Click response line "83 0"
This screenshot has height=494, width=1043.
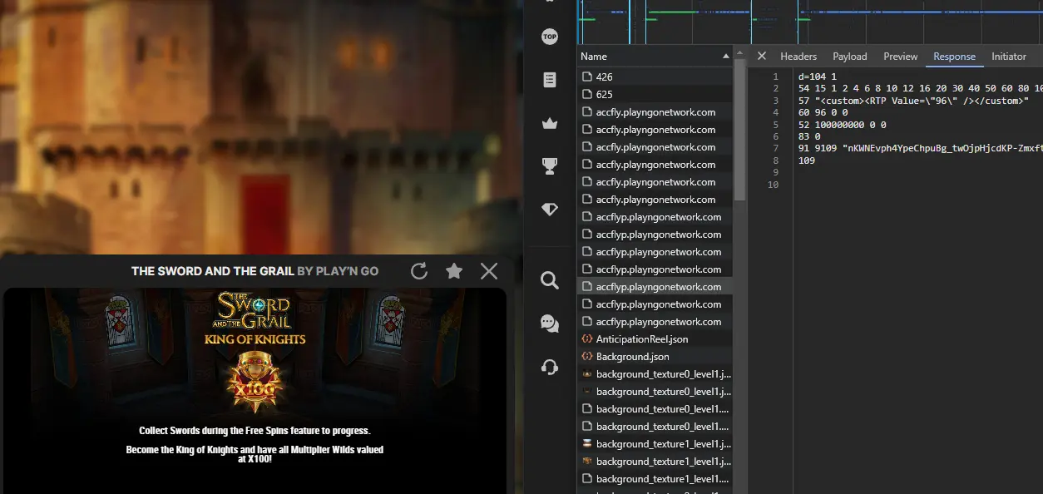pyautogui.click(x=809, y=136)
